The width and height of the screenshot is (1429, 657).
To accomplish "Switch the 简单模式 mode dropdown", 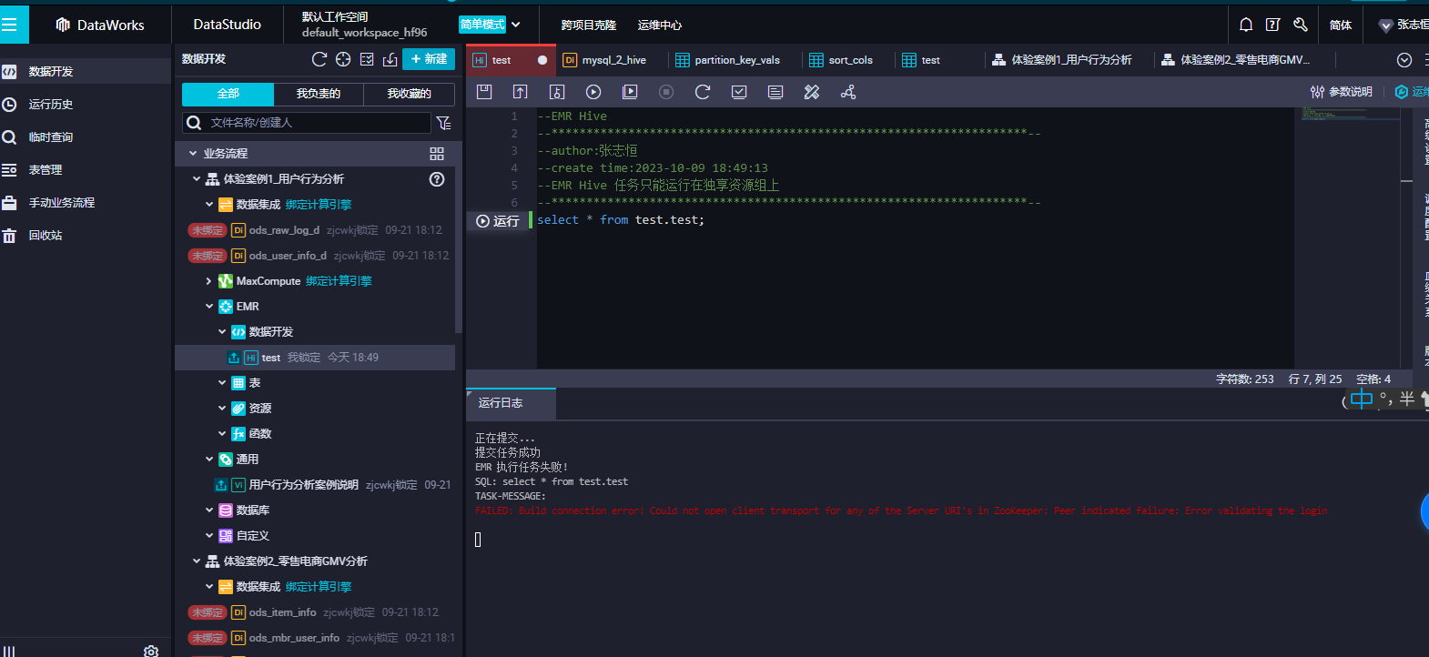I will pyautogui.click(x=490, y=25).
